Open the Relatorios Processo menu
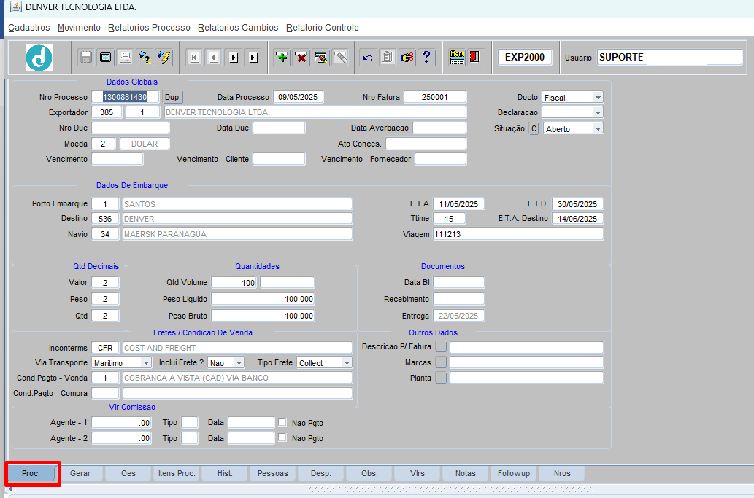The height and width of the screenshot is (498, 754). (149, 28)
